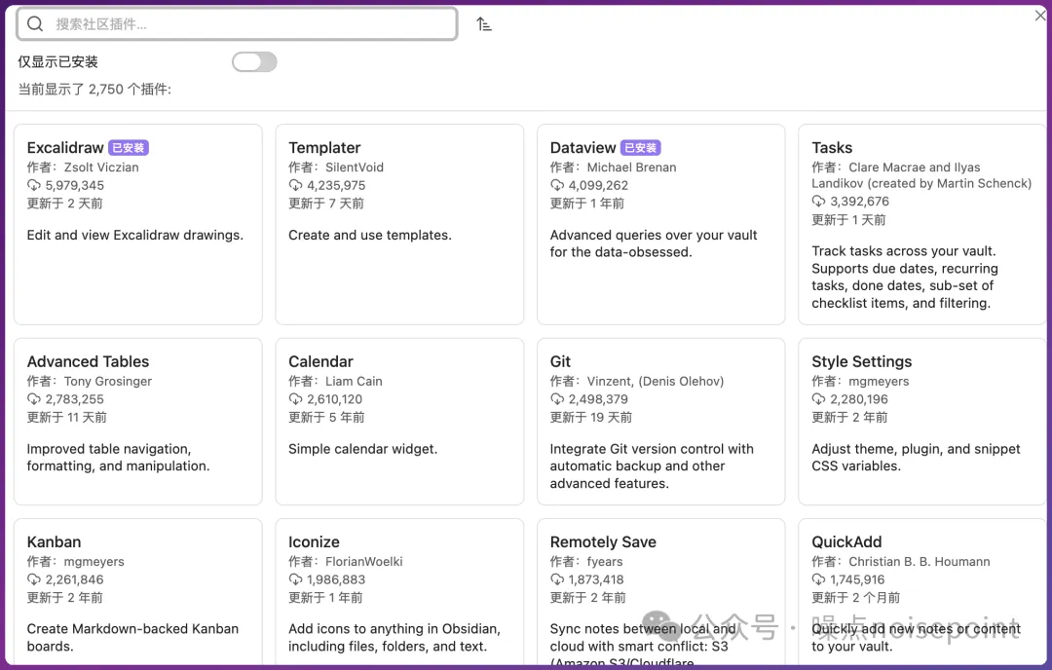
Task: Click the download icon for Style Settings
Action: coord(818,399)
